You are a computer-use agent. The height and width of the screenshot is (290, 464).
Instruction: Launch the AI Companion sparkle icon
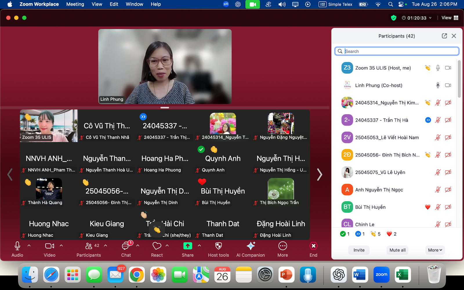251,246
